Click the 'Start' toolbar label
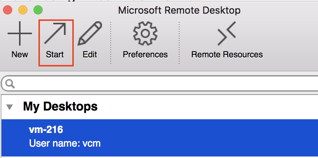Screen dimensions: 318x158 [x=55, y=54]
